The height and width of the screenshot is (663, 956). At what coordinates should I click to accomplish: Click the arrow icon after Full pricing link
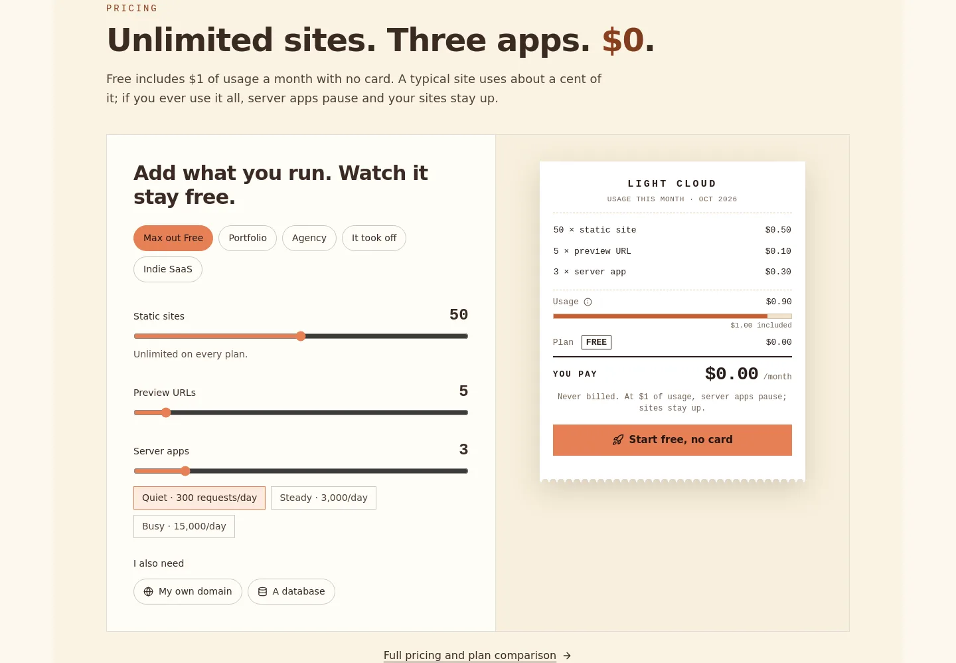[567, 656]
